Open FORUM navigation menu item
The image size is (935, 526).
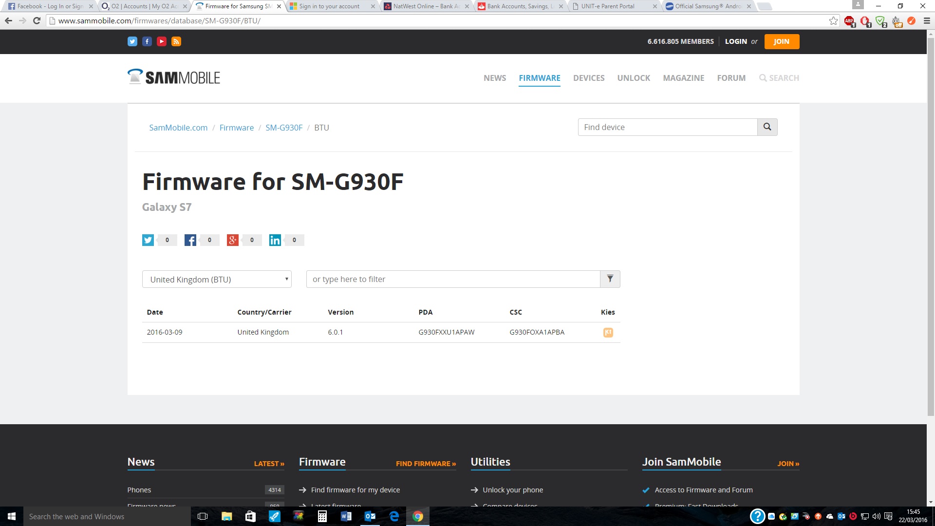731,78
